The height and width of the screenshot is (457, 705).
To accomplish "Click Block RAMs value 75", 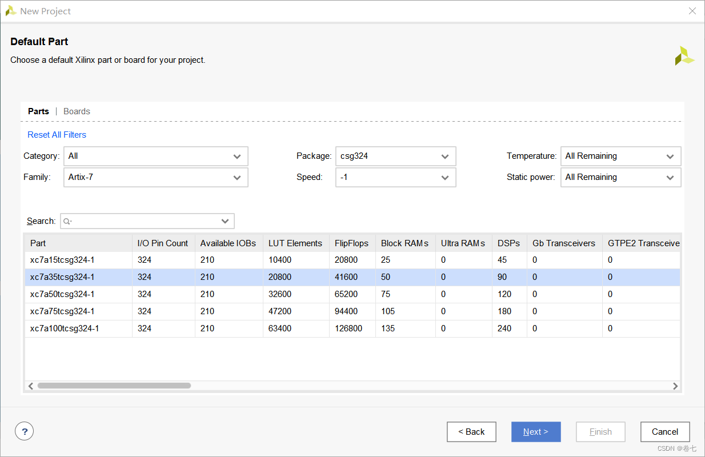I will click(386, 294).
